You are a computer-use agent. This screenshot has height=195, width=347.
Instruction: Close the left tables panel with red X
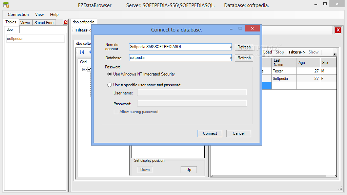65,22
